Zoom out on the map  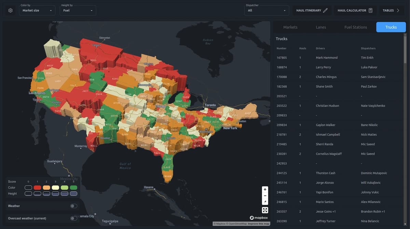coord(265,195)
